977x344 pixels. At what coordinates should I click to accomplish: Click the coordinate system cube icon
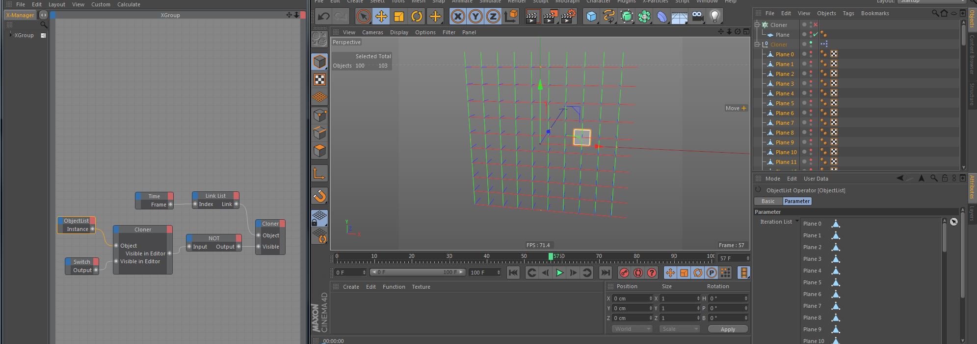511,17
